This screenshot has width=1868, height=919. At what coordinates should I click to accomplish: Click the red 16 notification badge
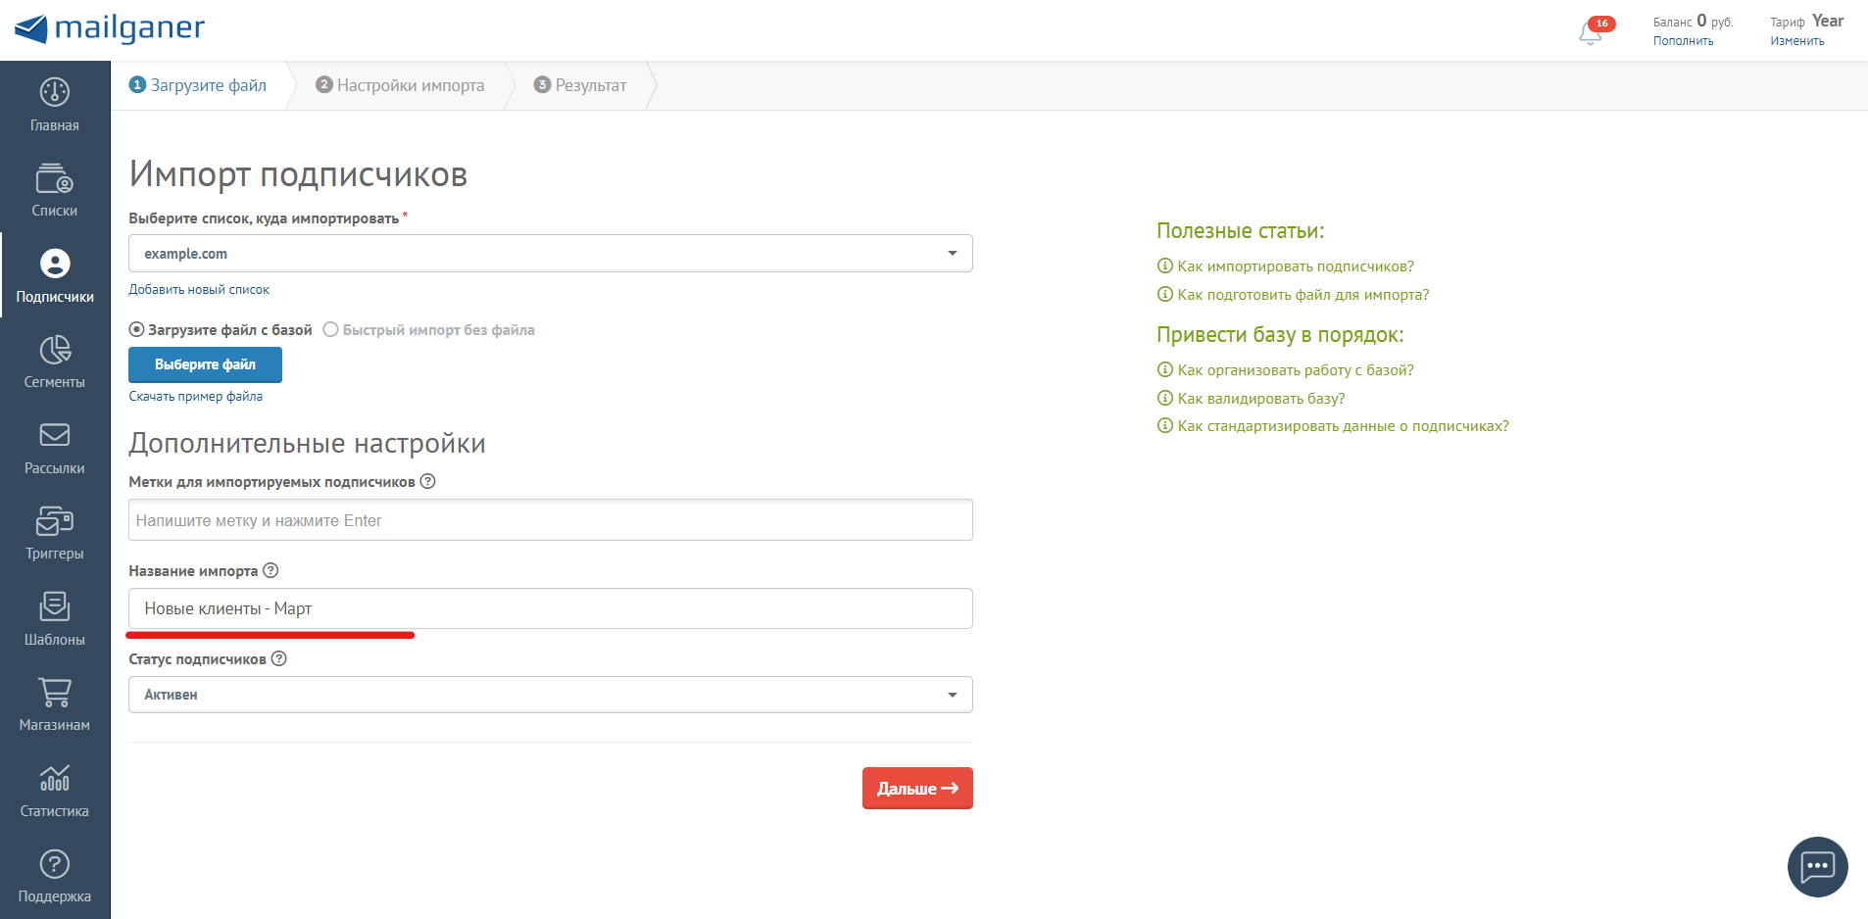coord(1602,24)
